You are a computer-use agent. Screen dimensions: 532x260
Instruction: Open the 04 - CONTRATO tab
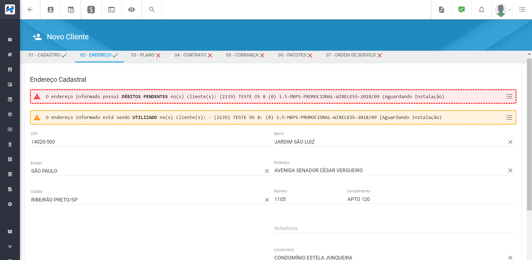[x=193, y=55]
